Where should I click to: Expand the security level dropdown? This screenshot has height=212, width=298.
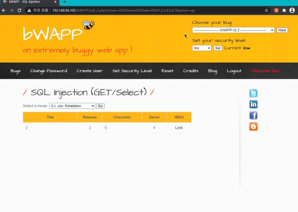pyautogui.click(x=202, y=48)
